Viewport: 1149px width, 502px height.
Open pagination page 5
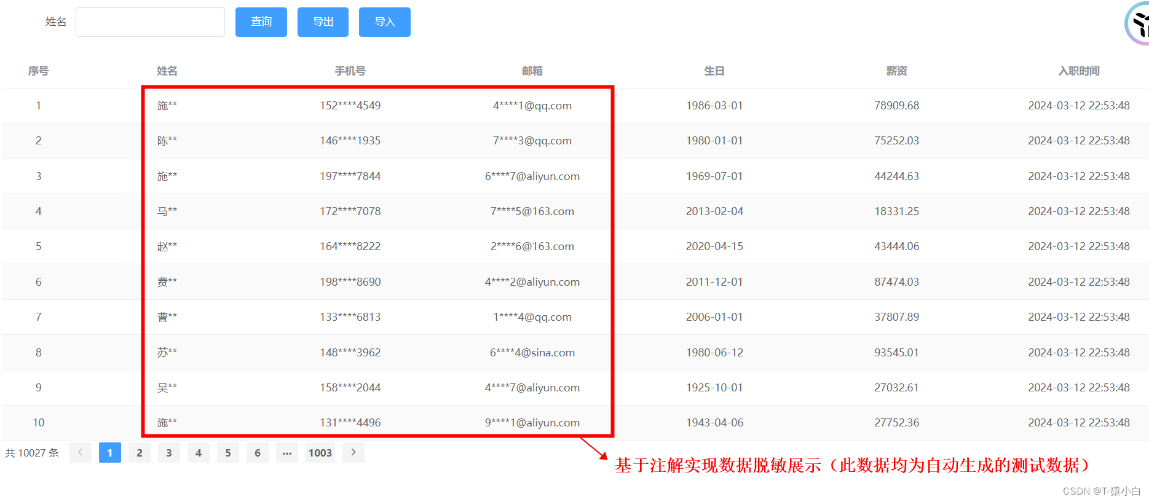coord(228,452)
